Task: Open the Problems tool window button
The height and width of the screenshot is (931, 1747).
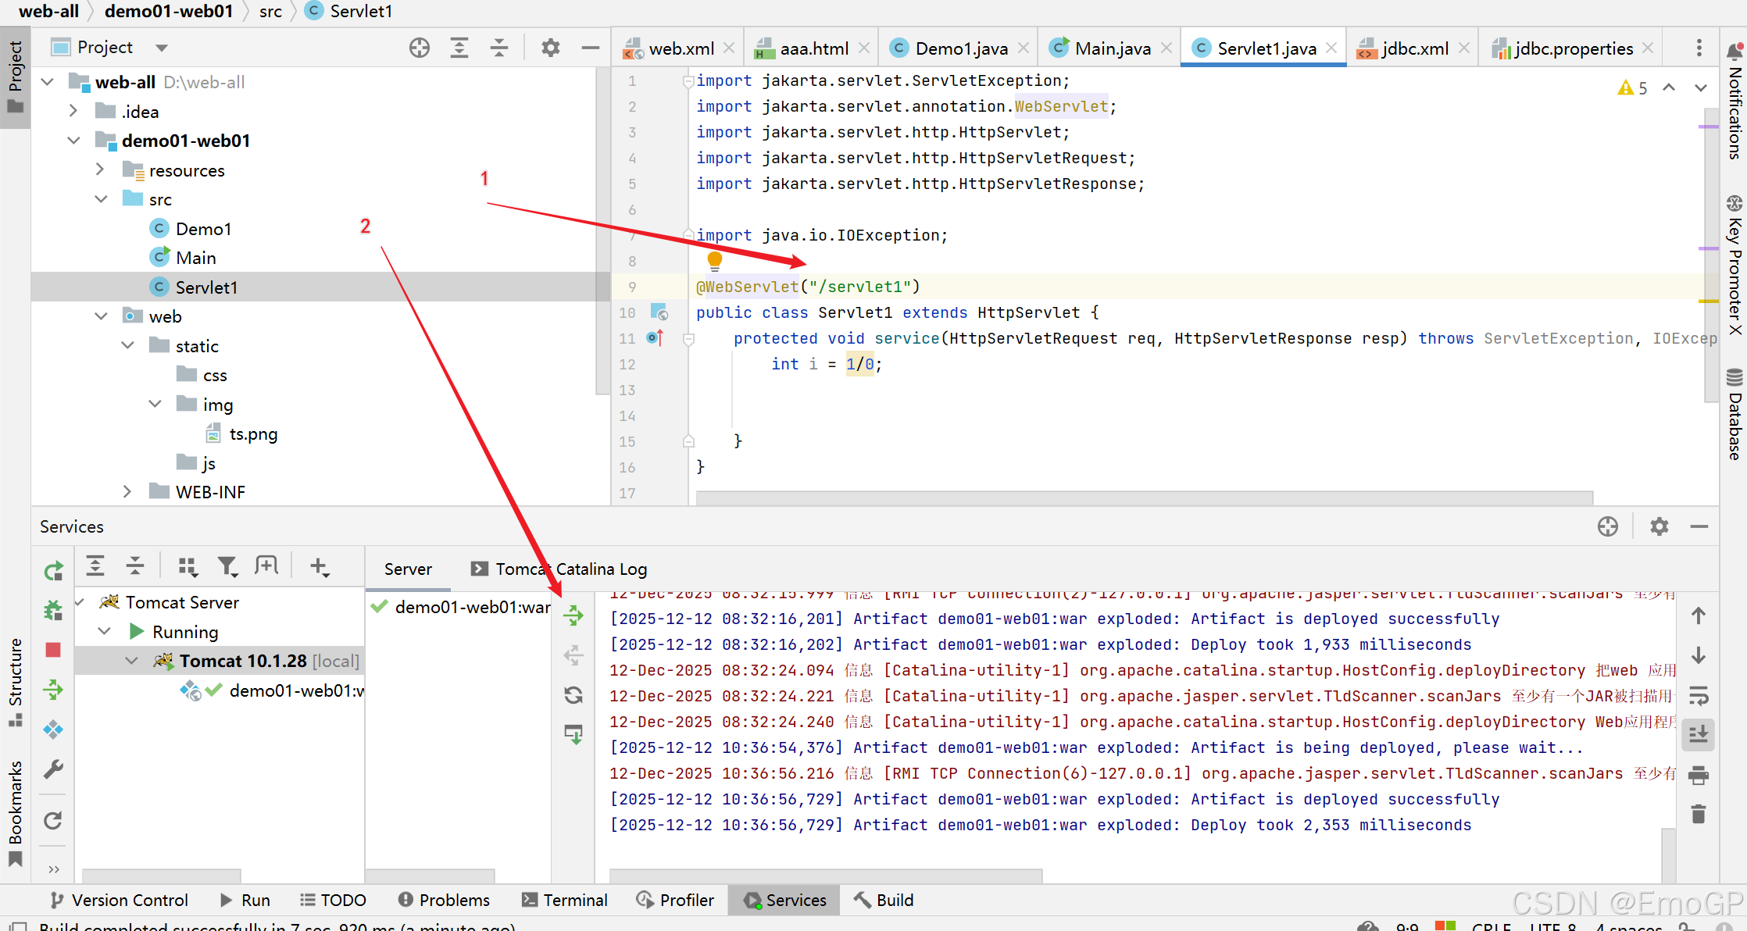Action: point(444,900)
